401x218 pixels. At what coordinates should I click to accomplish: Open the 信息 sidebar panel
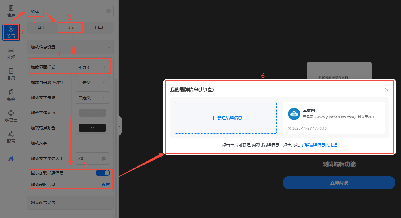(11, 11)
